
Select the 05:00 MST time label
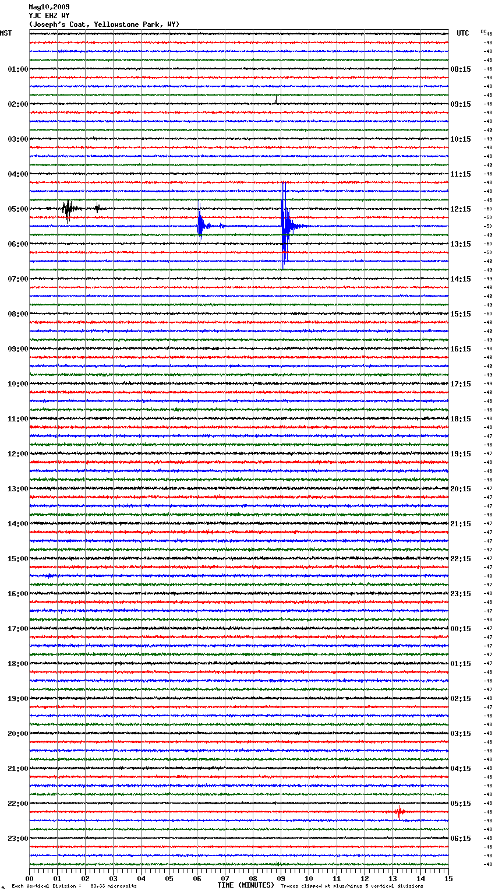tap(17, 209)
